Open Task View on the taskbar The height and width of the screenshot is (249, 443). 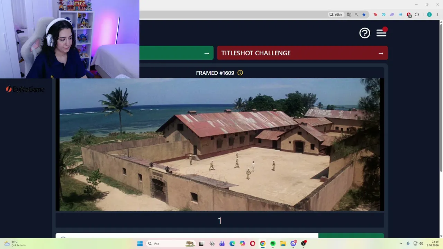click(x=201, y=243)
